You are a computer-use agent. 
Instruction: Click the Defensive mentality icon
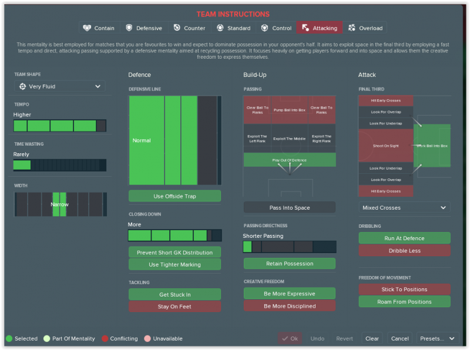[x=129, y=28]
